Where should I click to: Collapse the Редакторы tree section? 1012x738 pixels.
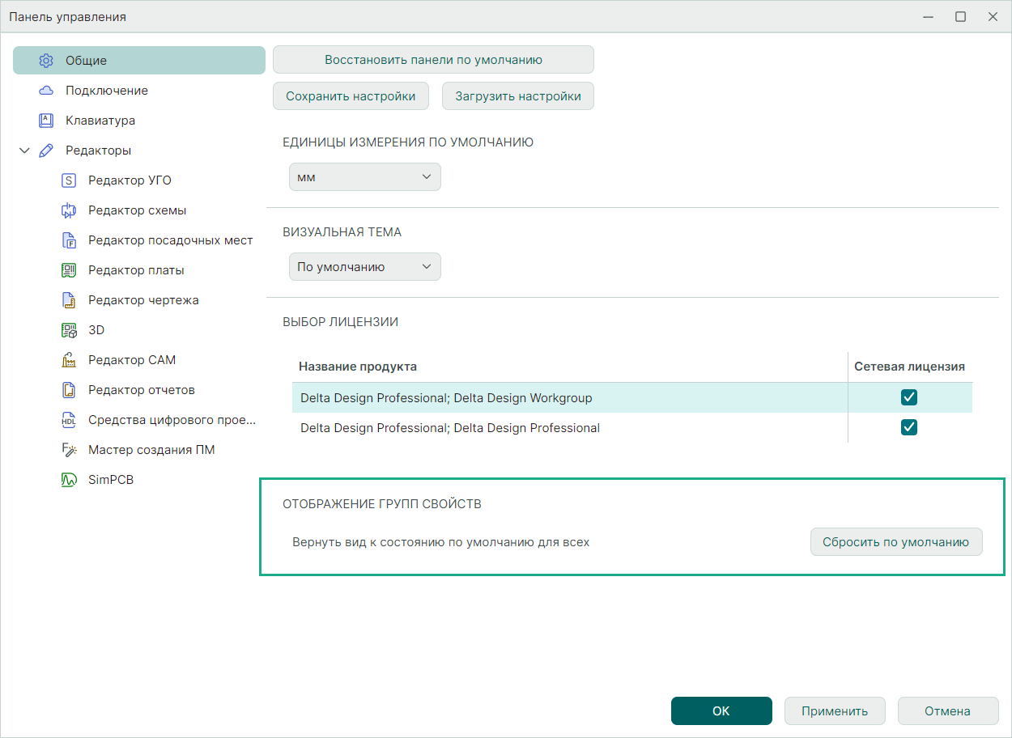24,151
